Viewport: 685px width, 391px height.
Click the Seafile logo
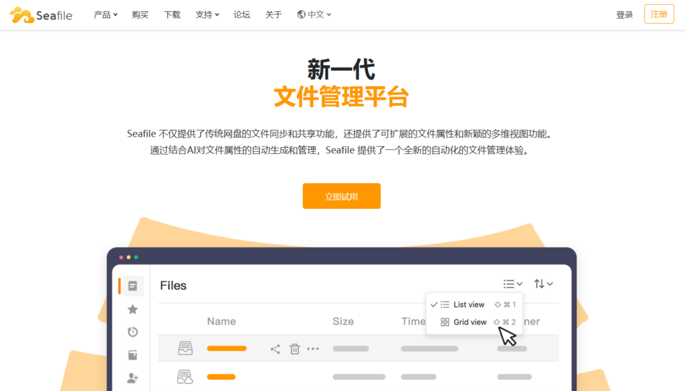pyautogui.click(x=41, y=15)
